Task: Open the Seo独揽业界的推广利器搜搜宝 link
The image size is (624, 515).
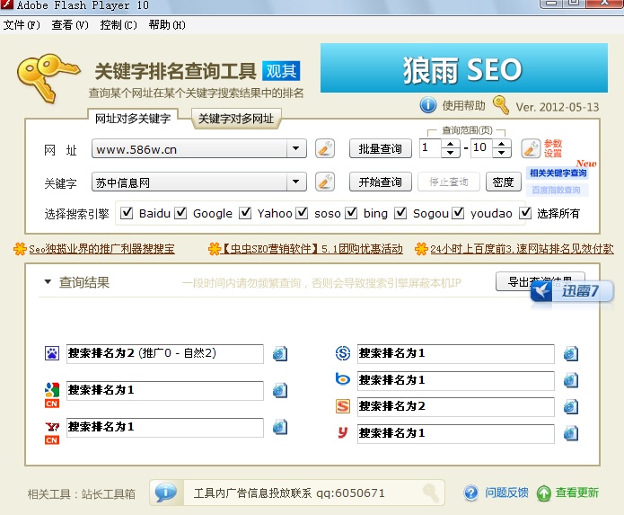Action: (x=101, y=249)
